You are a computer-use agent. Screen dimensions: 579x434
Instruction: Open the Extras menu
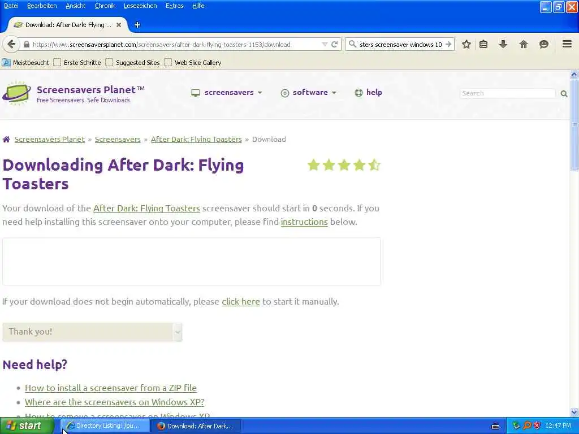tap(174, 6)
